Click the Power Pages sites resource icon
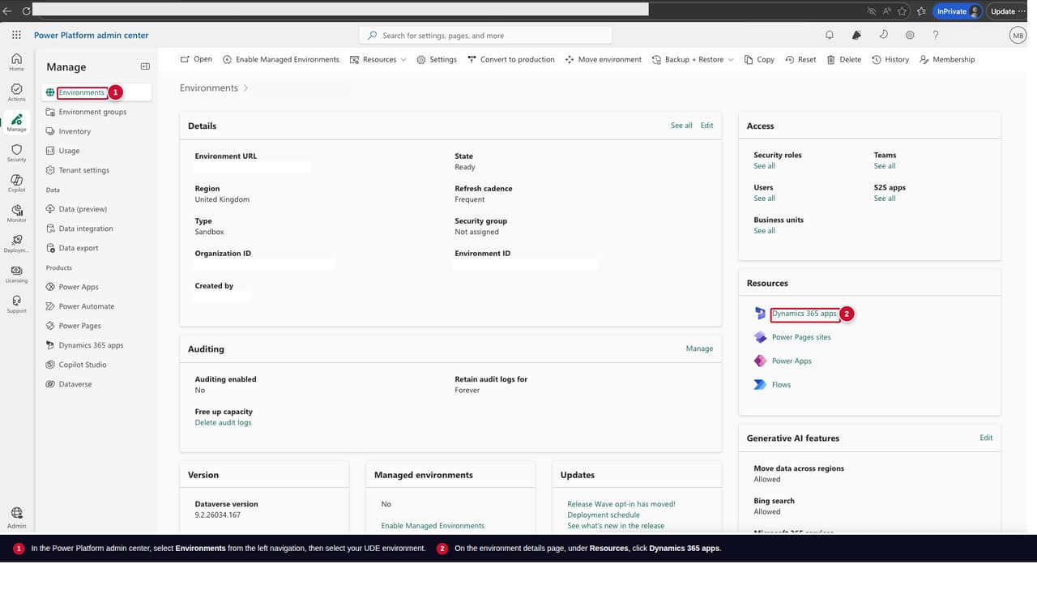Screen dimensions: 1037x594 tap(760, 337)
